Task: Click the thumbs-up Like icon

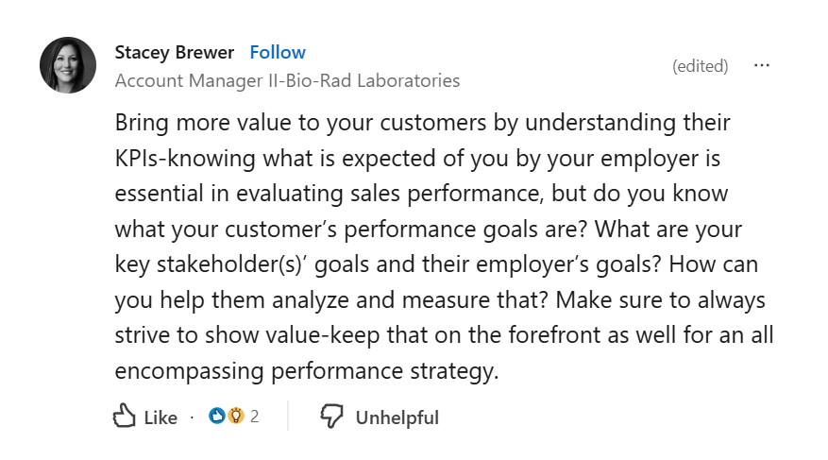Action: pos(124,416)
